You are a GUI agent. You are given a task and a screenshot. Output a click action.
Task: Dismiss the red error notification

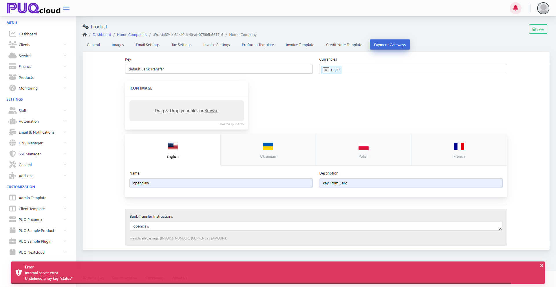click(542, 266)
